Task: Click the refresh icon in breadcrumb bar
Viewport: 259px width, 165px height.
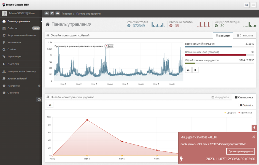Action: [52, 13]
